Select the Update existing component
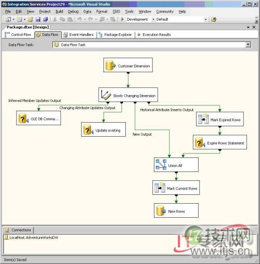 [x=103, y=129]
